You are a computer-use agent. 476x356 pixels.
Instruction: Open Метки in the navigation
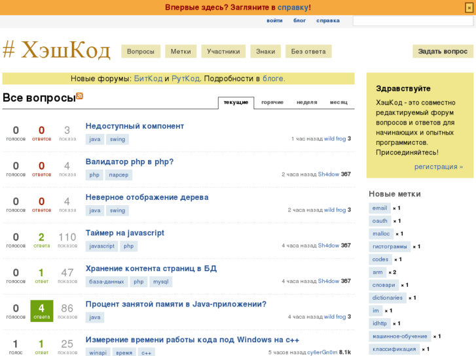(x=181, y=52)
